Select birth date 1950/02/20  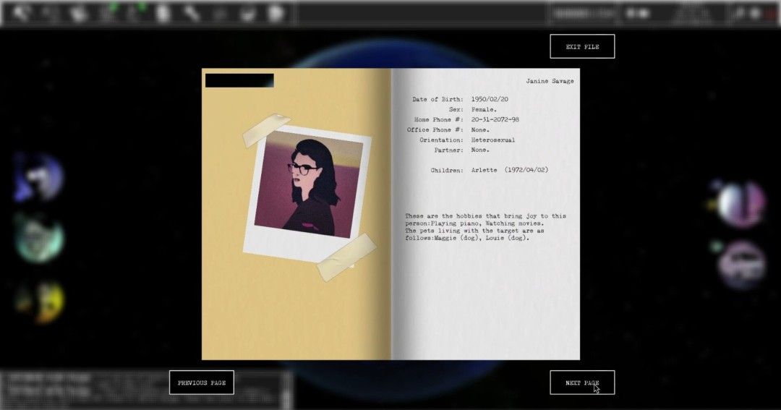pyautogui.click(x=490, y=99)
